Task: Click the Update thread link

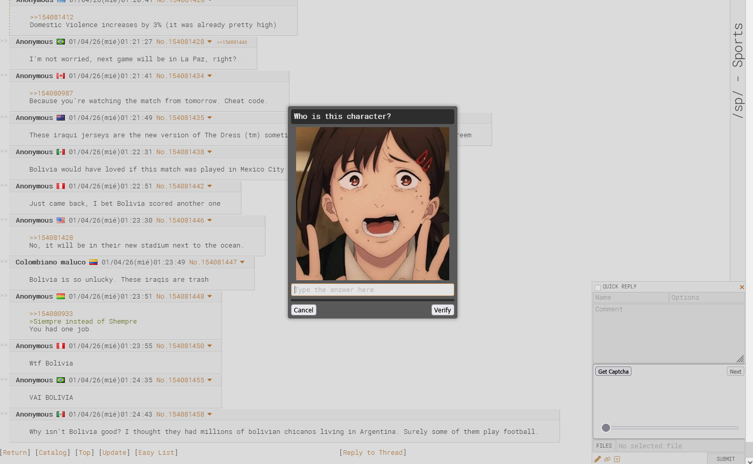Action: pos(114,453)
